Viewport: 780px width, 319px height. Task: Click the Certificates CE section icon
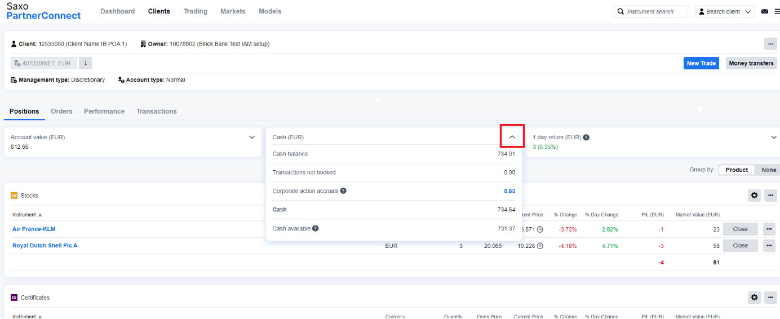tap(14, 298)
